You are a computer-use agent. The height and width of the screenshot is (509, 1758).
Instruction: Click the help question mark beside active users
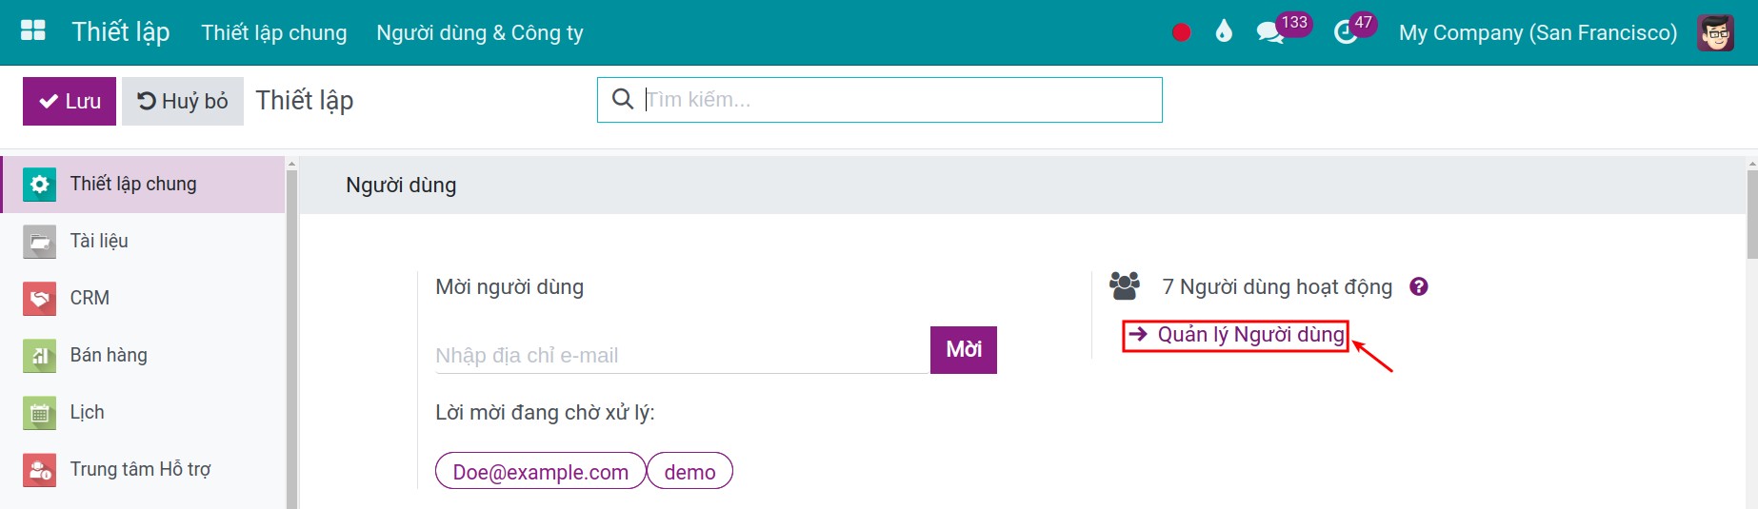(x=1419, y=286)
